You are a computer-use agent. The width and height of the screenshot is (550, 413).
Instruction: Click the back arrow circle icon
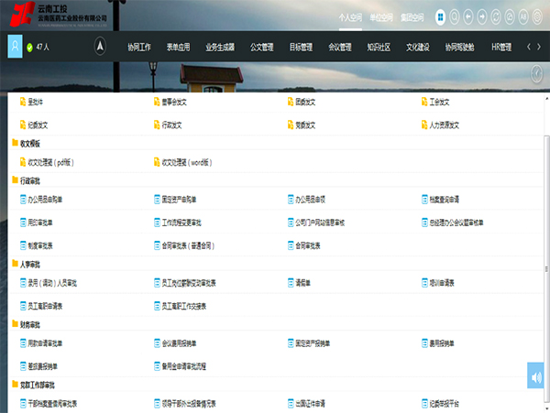click(x=468, y=16)
